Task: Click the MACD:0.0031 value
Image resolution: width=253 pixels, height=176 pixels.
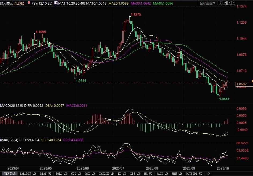Action: point(77,106)
